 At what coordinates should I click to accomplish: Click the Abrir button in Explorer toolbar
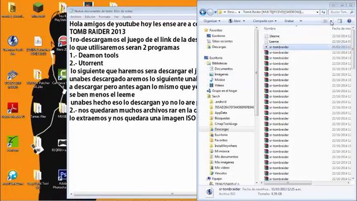coord(234,21)
